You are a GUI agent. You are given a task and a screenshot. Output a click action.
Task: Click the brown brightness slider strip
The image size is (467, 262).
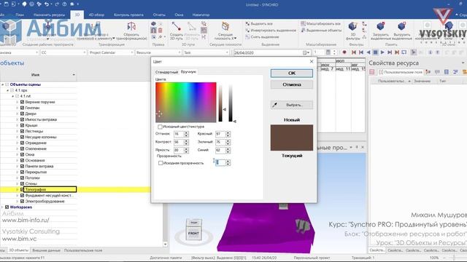click(220, 103)
